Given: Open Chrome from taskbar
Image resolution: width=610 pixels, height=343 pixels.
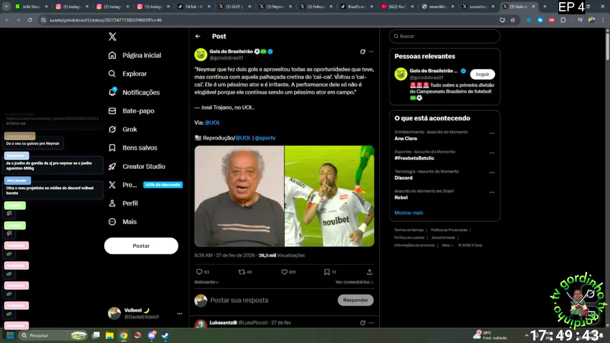Looking at the screenshot, I should 123,335.
